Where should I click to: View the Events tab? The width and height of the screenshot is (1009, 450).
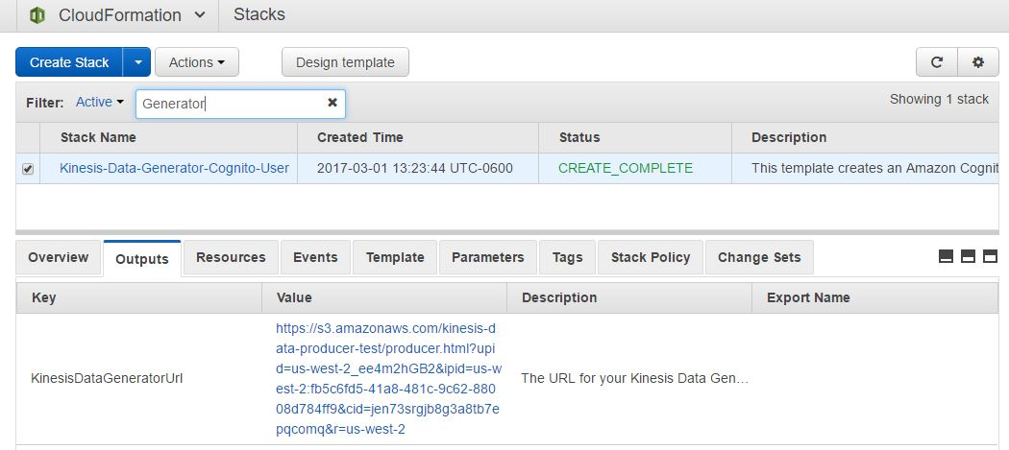tap(315, 258)
